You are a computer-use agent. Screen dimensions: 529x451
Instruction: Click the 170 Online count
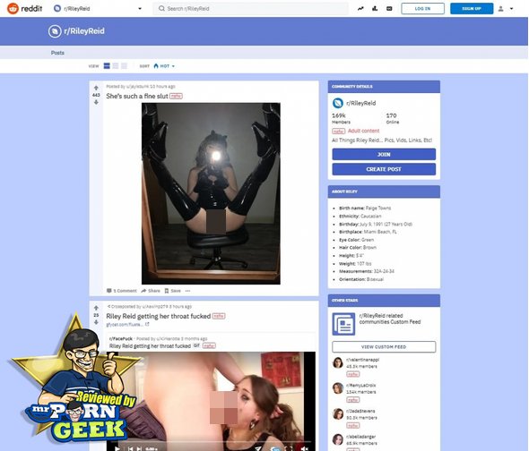[393, 118]
